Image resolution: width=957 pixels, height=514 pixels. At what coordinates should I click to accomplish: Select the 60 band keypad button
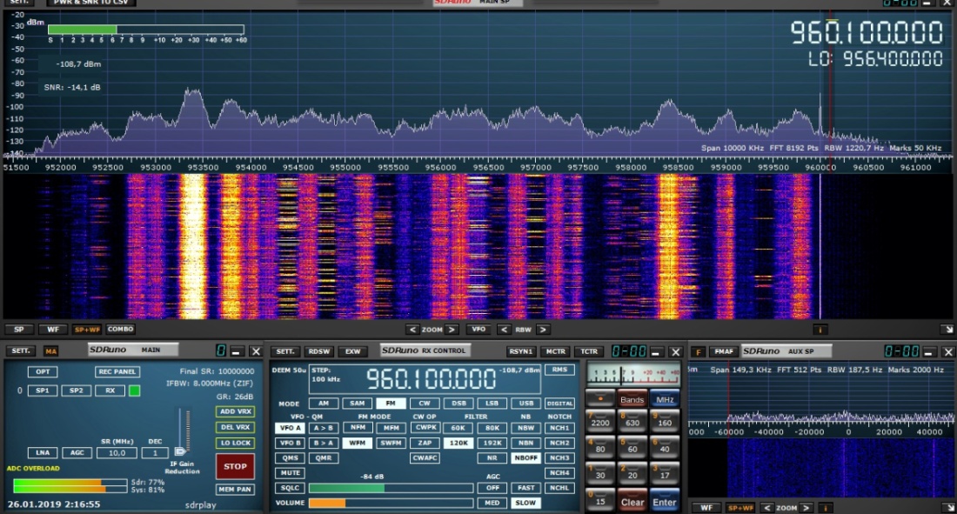[x=632, y=447]
